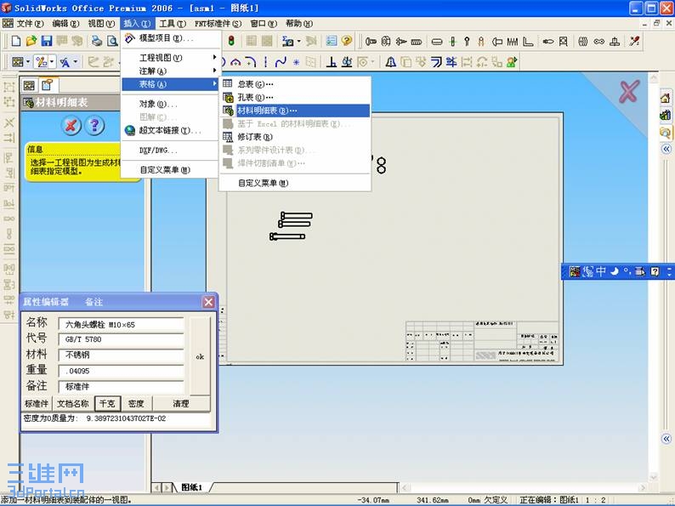Select the property manager tab icon in left panel

click(47, 85)
